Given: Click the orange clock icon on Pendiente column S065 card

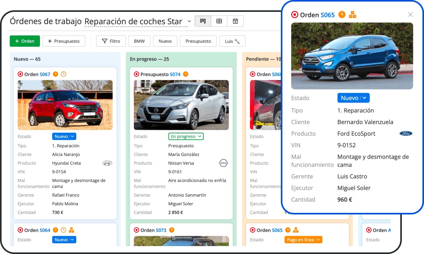Looking at the screenshot, I should 288,230.
